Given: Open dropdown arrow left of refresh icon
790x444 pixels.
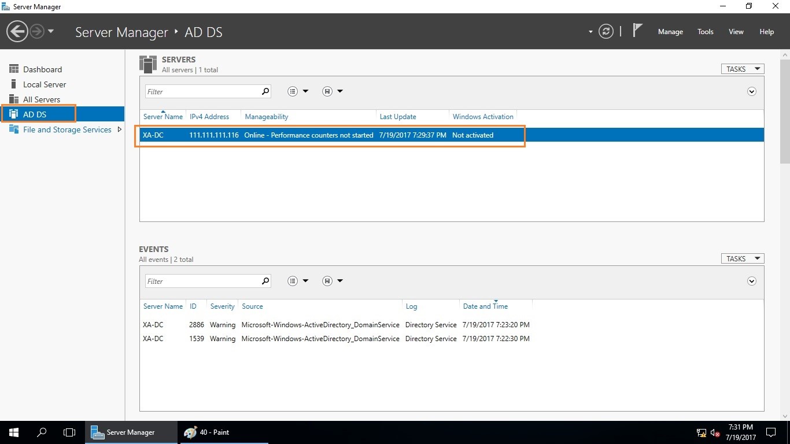Looking at the screenshot, I should click(590, 32).
